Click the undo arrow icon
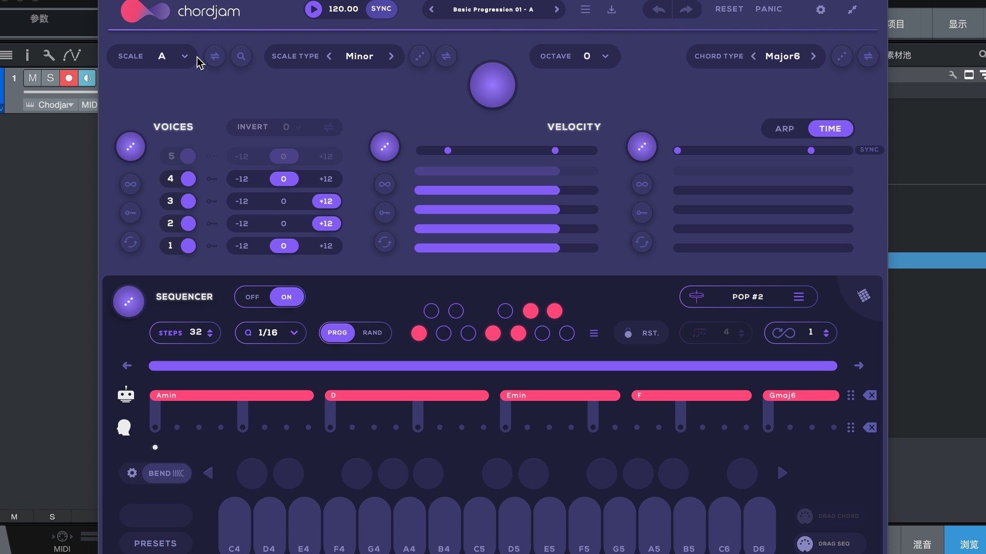986x554 pixels. (x=658, y=9)
